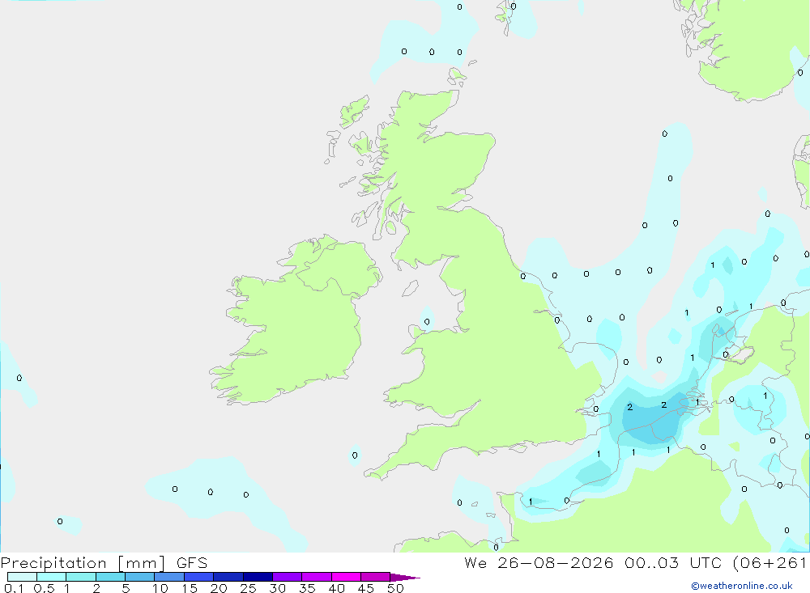Select the 35–40 mm legend color swatch
This screenshot has height=593, width=810.
(317, 577)
